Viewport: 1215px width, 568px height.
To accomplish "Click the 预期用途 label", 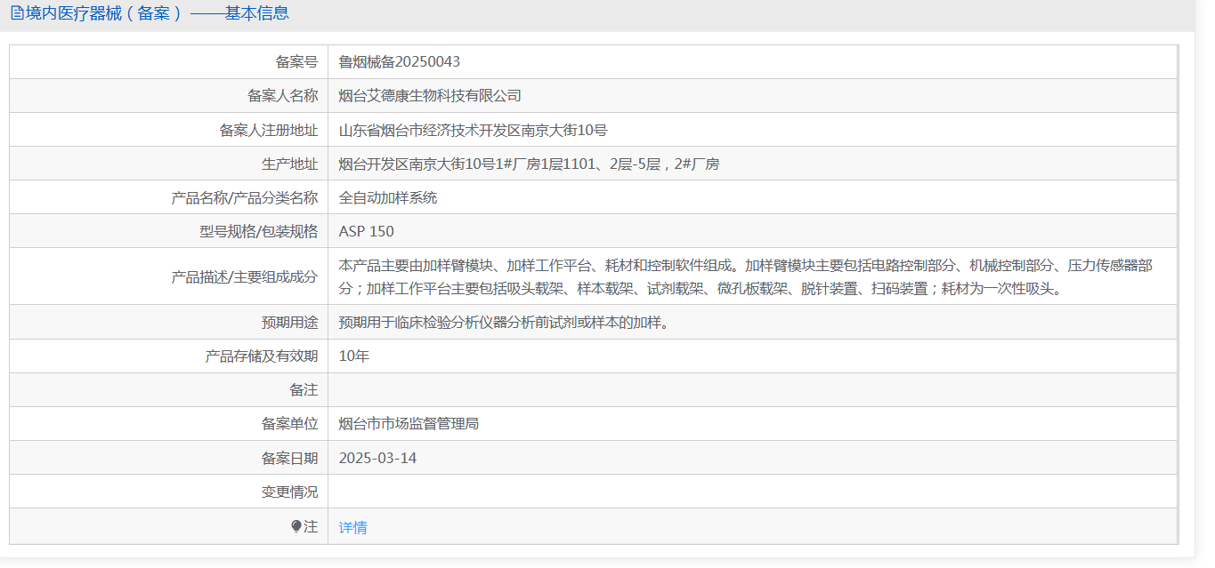I will (289, 322).
